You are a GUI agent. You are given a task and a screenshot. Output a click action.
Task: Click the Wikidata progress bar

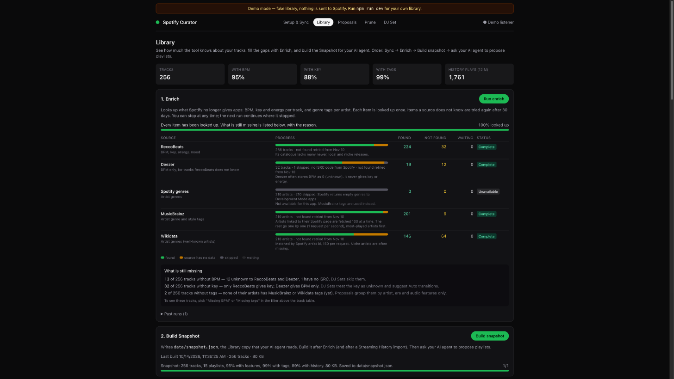331,234
